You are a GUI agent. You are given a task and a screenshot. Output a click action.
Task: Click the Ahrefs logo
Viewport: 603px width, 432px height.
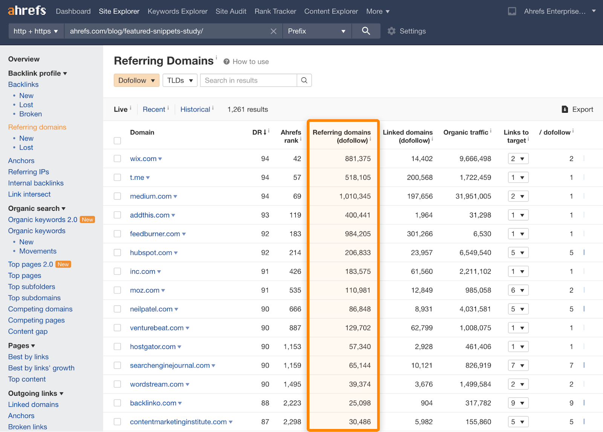coord(27,11)
